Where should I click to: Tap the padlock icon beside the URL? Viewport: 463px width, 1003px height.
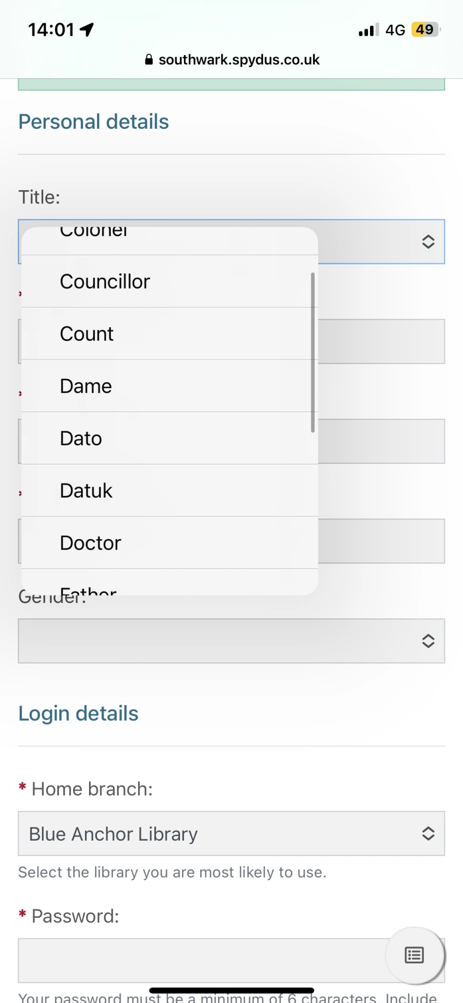(149, 60)
